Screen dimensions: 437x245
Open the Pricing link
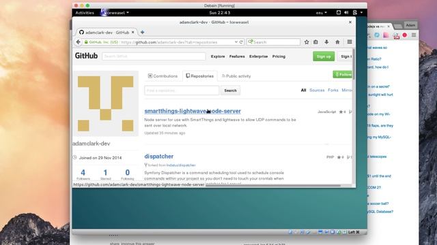coord(279,56)
